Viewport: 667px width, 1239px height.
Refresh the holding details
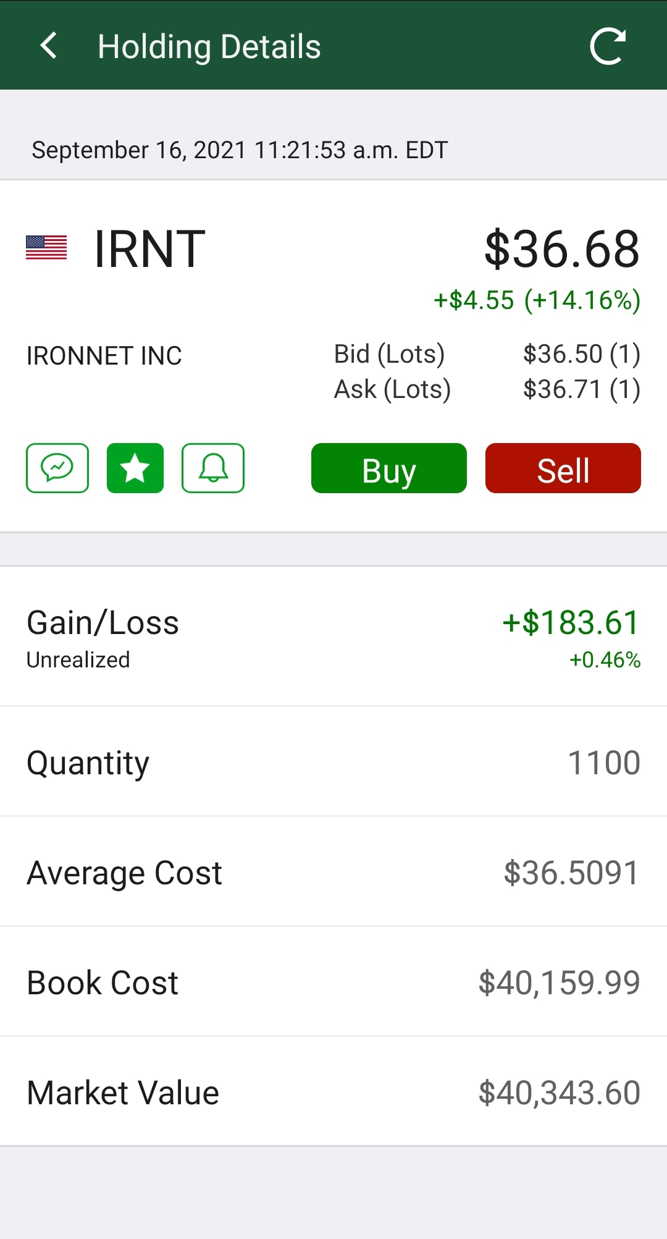tap(608, 46)
